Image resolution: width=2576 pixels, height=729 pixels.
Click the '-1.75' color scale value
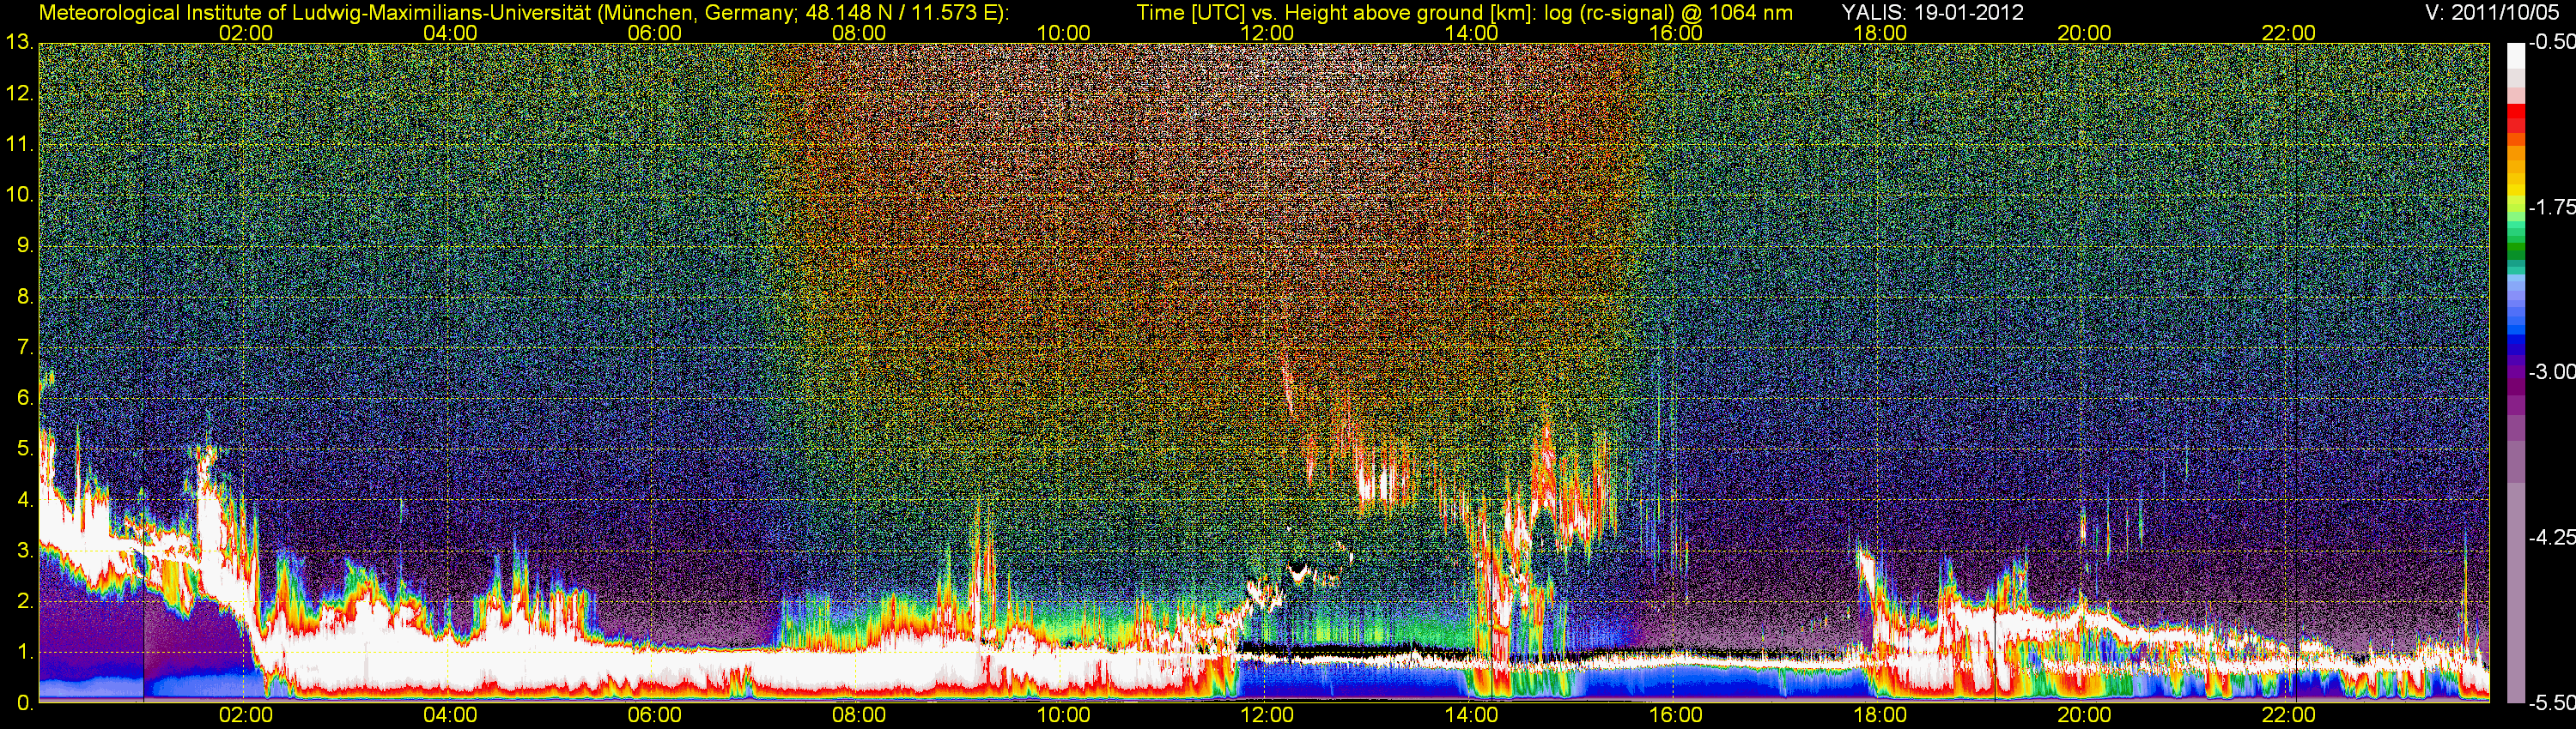coord(2551,208)
